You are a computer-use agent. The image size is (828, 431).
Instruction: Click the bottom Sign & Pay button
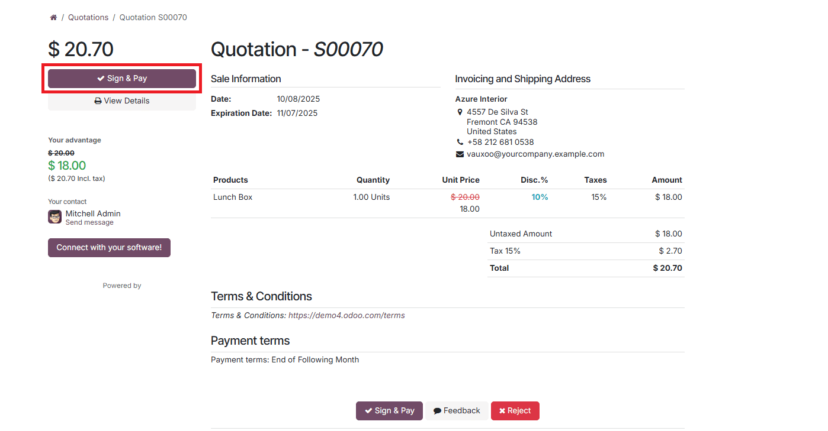(x=389, y=411)
